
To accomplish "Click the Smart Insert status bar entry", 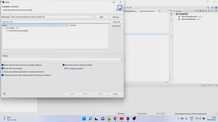I will point(142,114).
